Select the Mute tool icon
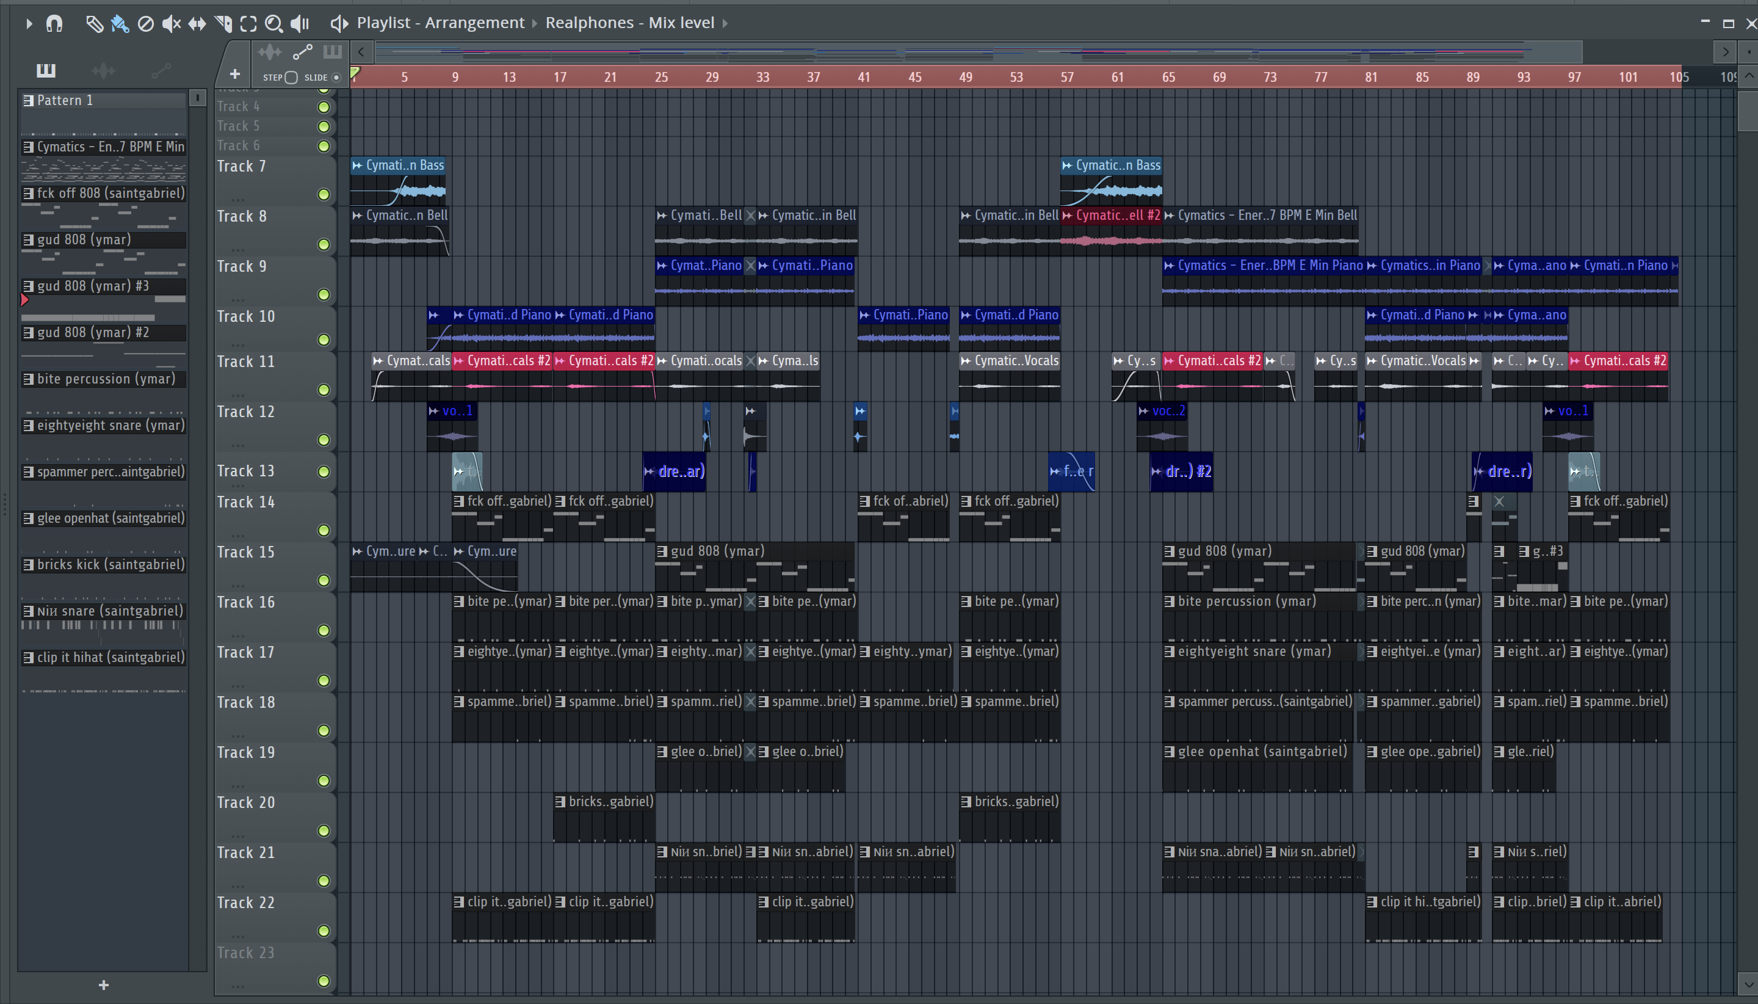 click(171, 24)
